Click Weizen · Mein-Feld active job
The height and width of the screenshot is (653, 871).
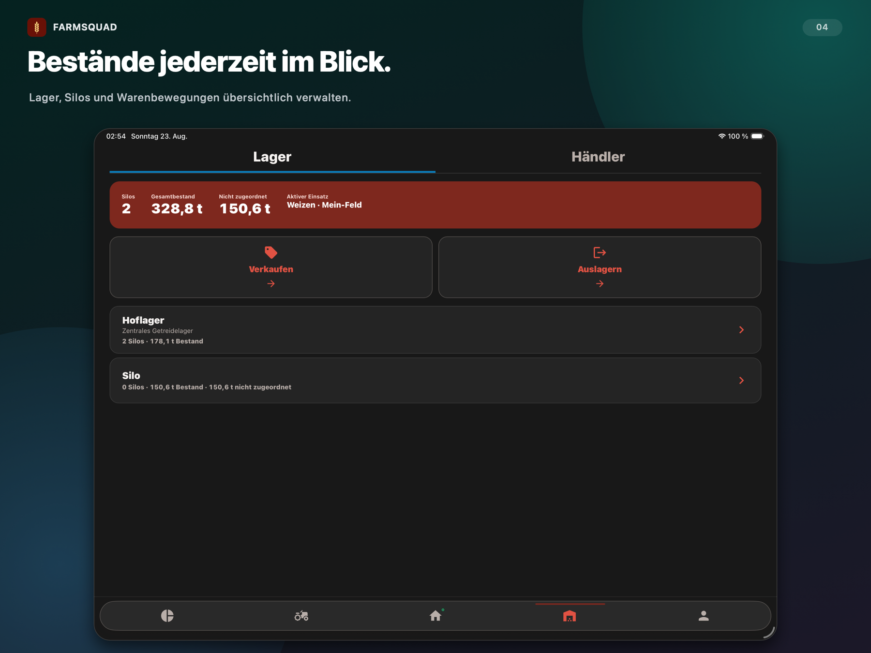click(x=324, y=205)
